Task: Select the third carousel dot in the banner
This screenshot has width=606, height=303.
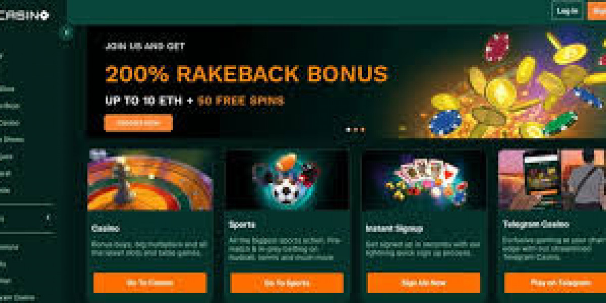Action: 362,130
